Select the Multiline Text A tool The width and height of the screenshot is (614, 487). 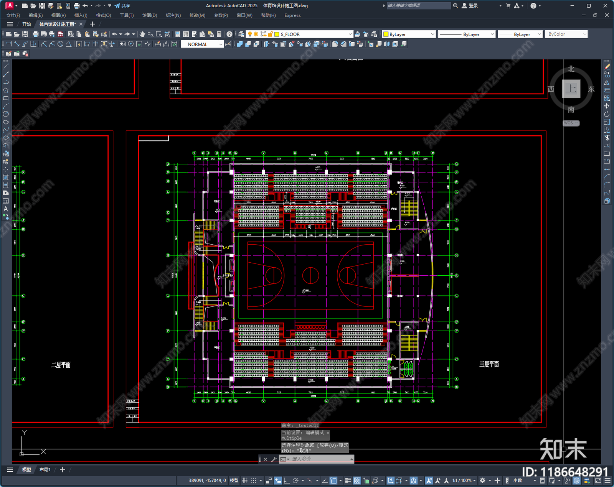pos(6,209)
